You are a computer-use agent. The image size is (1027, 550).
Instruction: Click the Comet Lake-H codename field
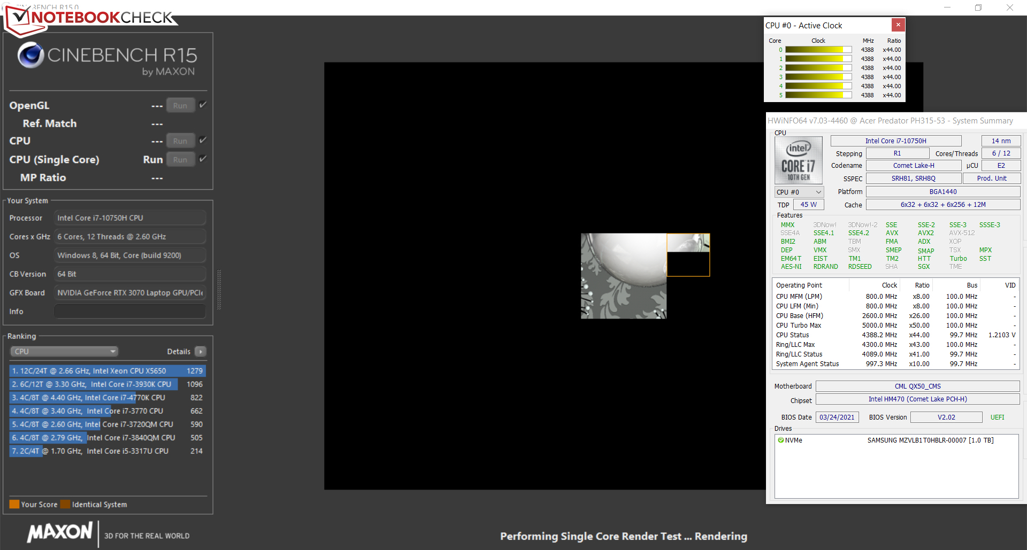tap(914, 166)
